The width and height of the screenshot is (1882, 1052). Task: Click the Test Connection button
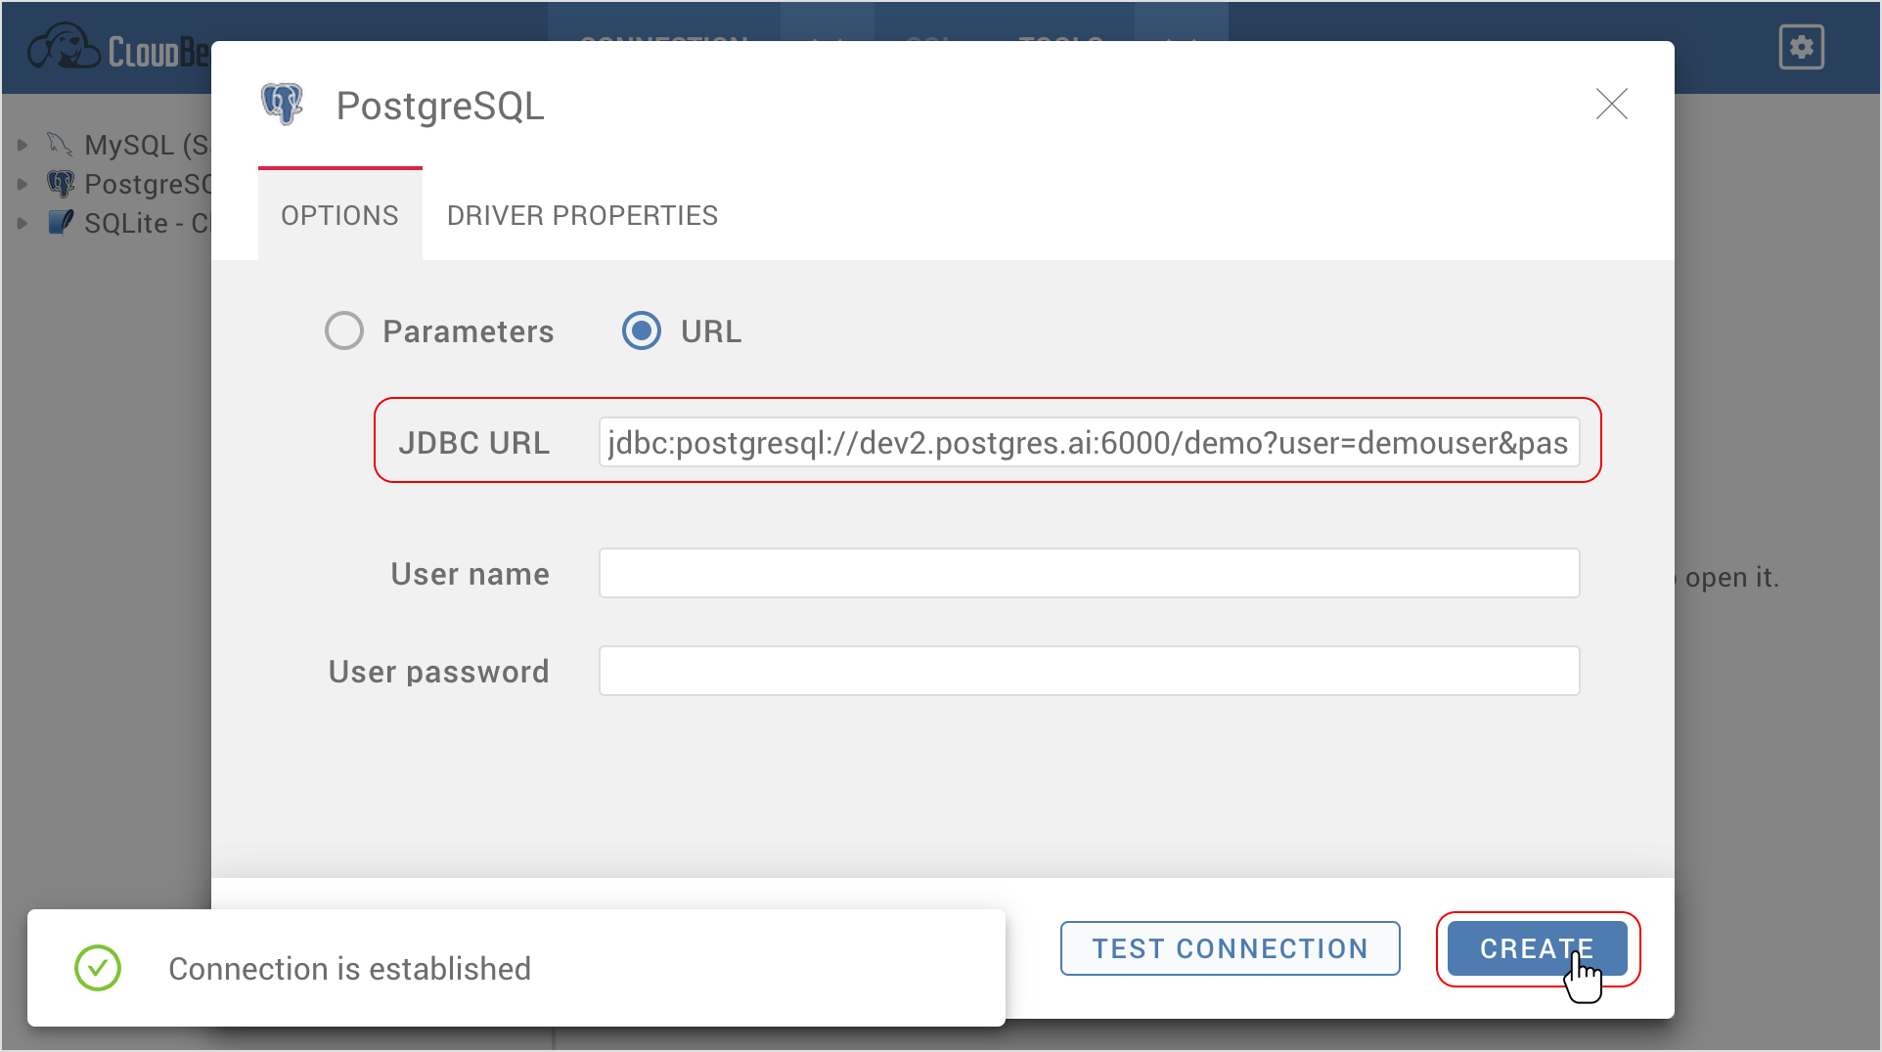[1230, 948]
